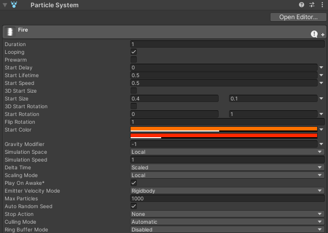Click the plus icon to add modules
This screenshot has height=233, width=328.
[322, 35]
